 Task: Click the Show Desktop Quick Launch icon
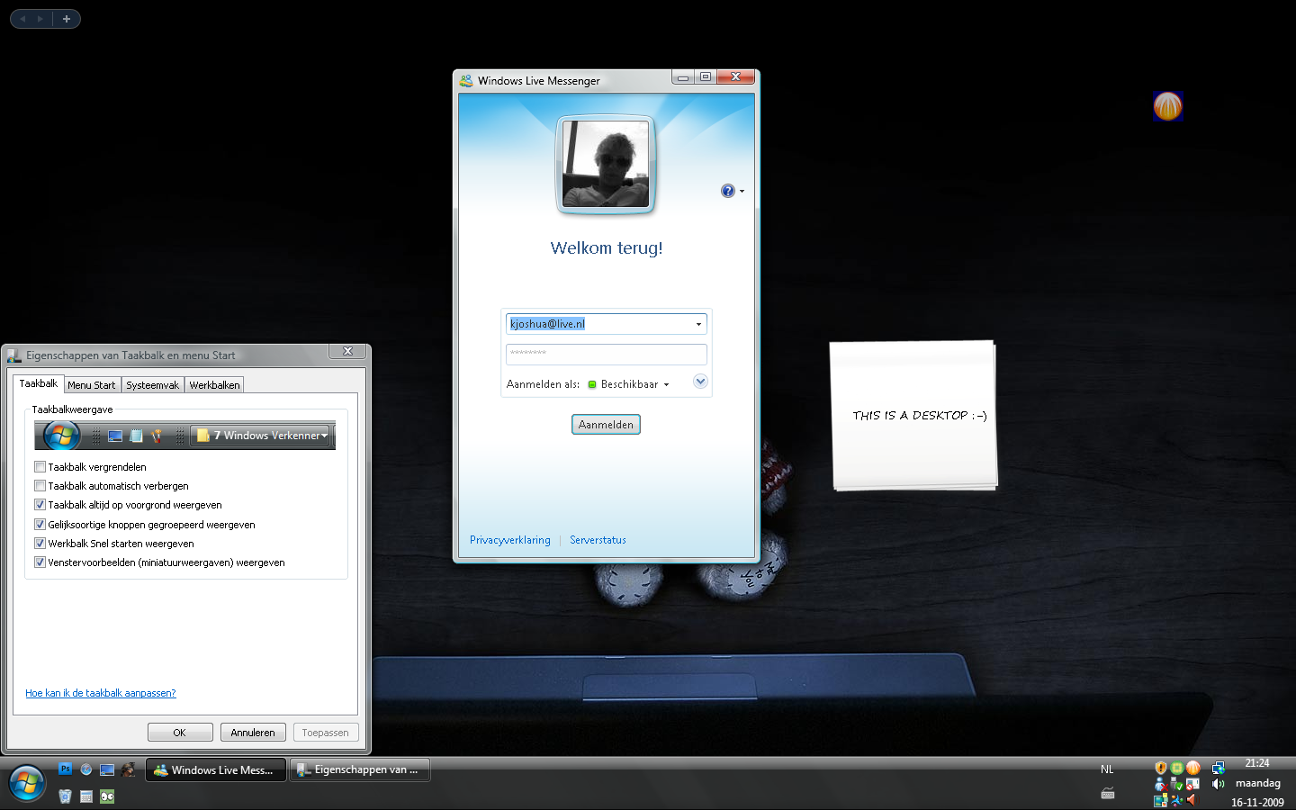(107, 769)
